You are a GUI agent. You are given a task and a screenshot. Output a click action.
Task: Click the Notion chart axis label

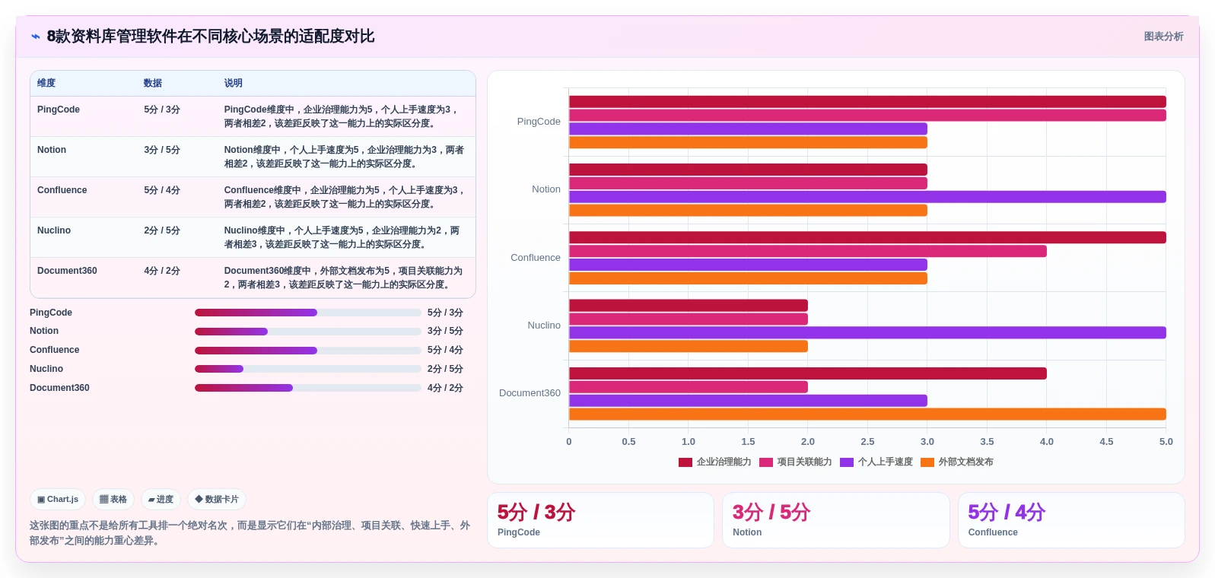coord(546,189)
